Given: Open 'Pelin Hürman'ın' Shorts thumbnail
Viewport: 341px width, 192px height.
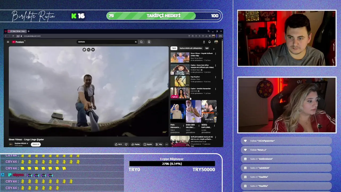Looking at the screenshot, I should [x=178, y=111].
